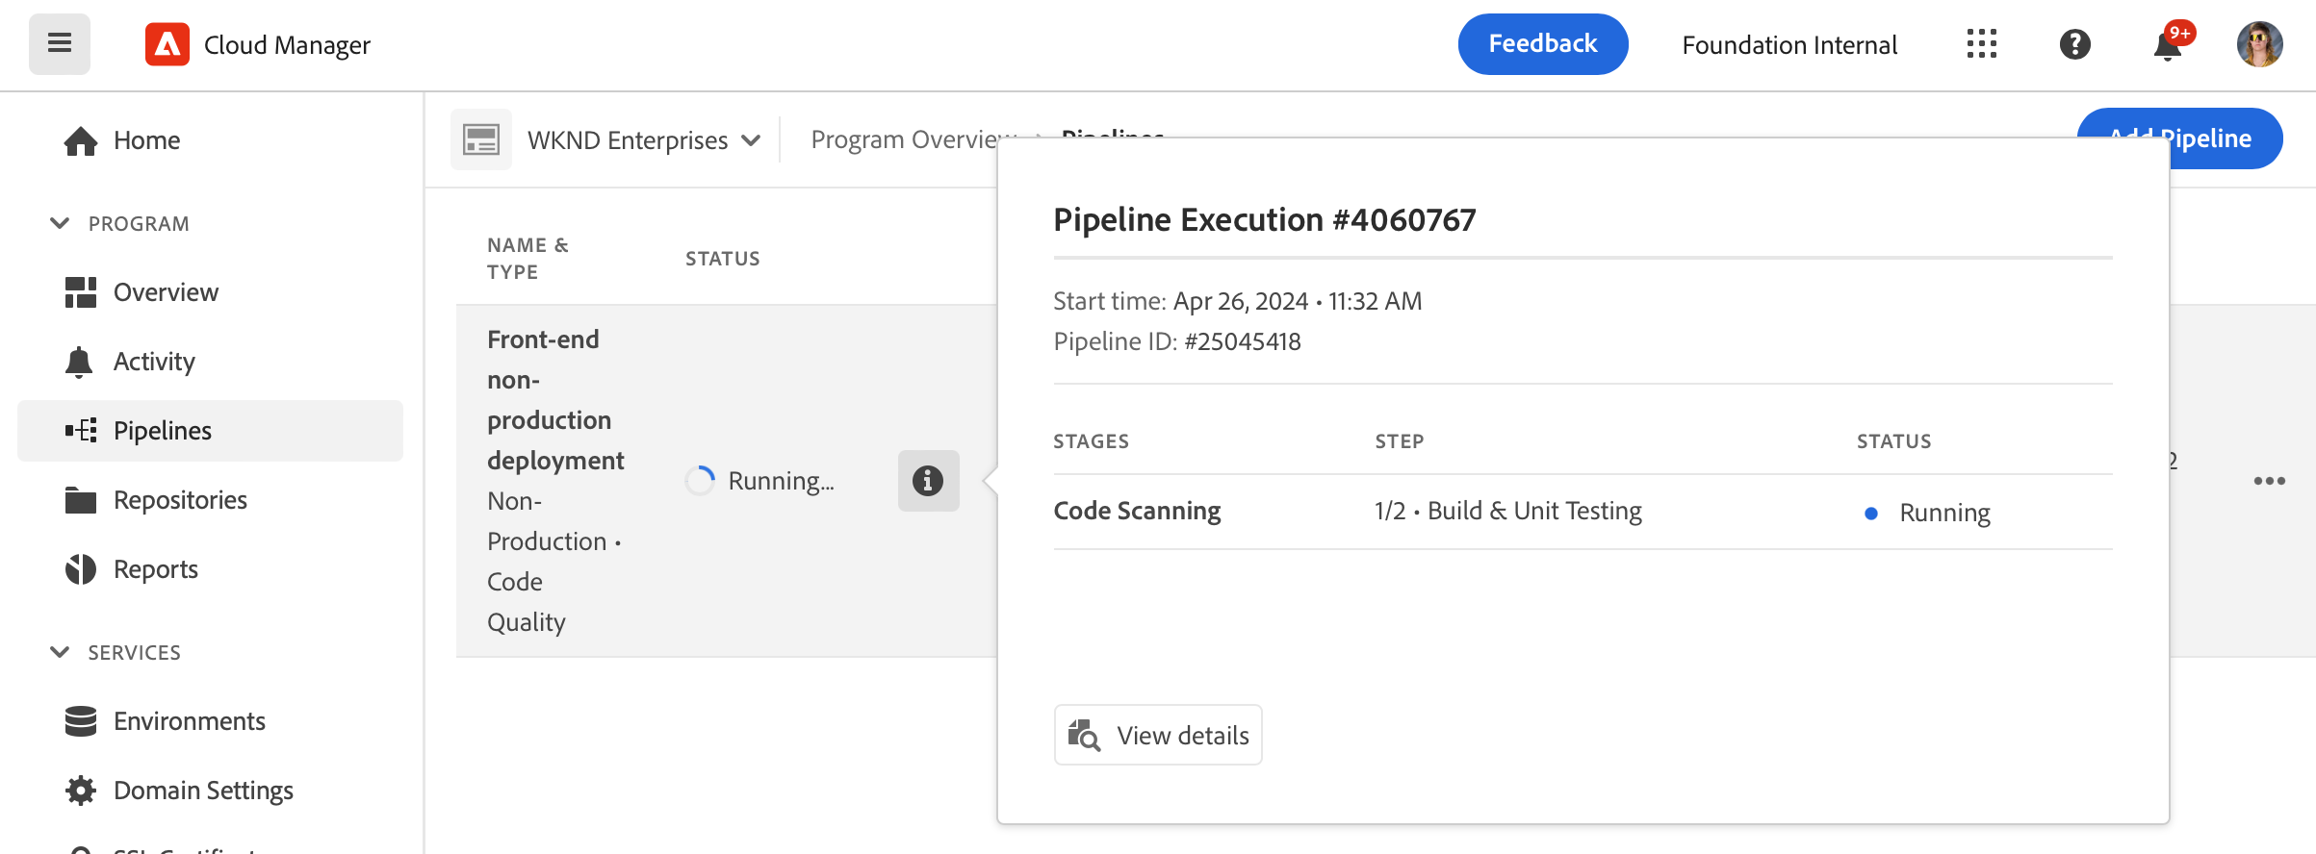Viewport: 2316px width, 854px height.
Task: Open the help question mark icon
Action: click(2074, 44)
